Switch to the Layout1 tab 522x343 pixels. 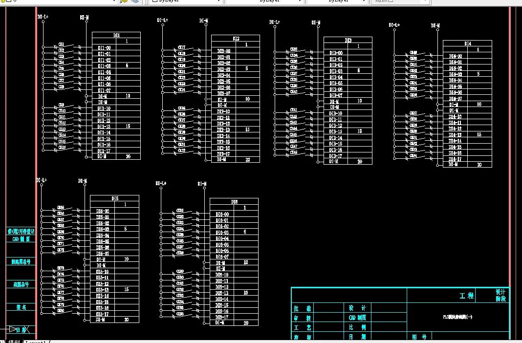(36, 342)
